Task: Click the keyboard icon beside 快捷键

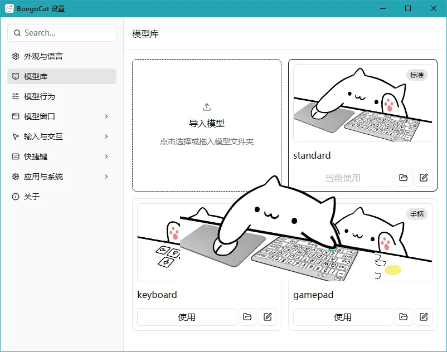Action: (x=16, y=157)
